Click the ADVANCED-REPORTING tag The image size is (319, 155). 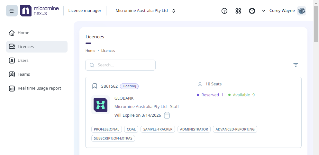[x=235, y=129]
